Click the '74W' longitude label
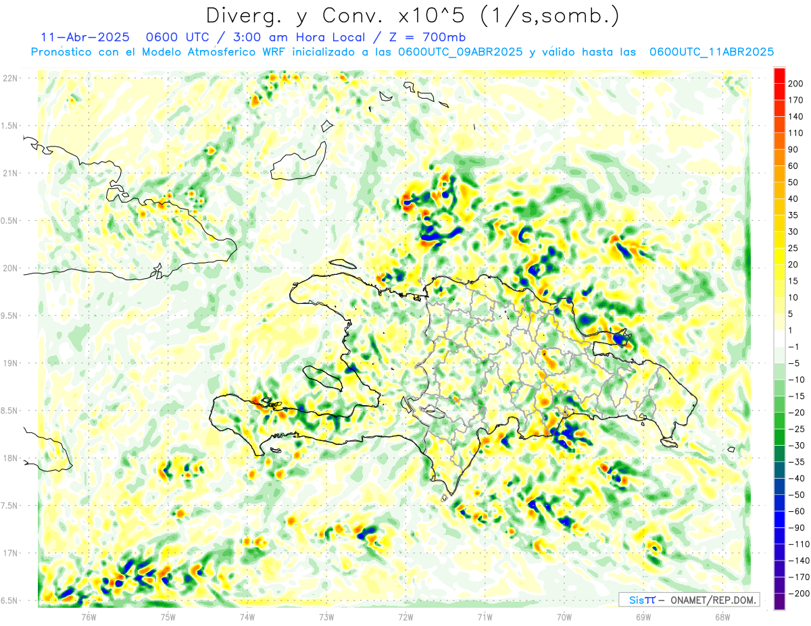This screenshot has width=811, height=626. [247, 617]
